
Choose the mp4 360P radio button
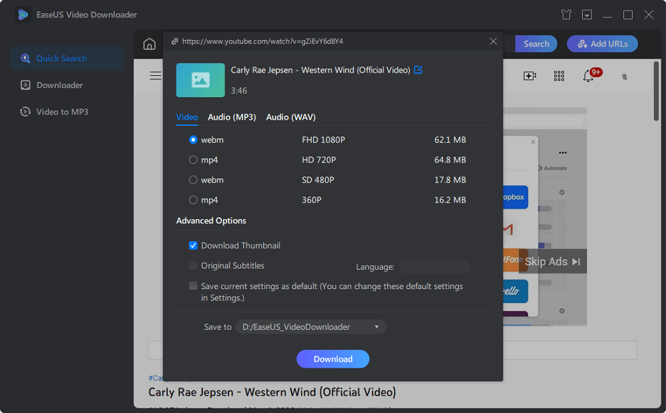[193, 200]
